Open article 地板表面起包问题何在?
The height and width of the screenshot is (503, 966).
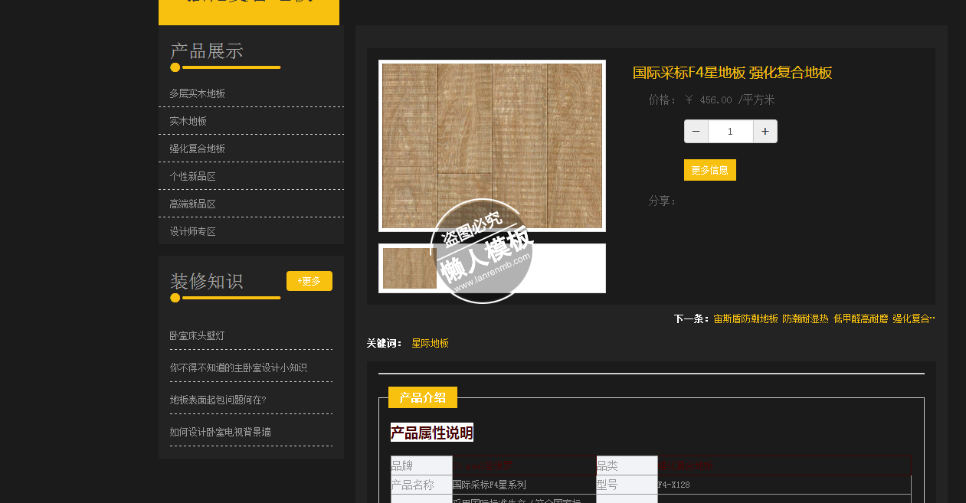218,400
